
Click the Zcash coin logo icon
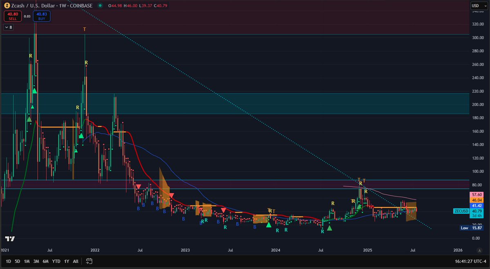click(7, 5)
